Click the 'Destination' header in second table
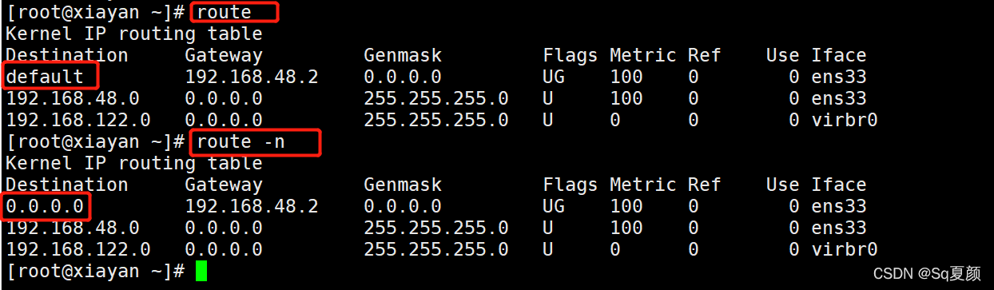Screen dimensions: 994x290 [67, 185]
